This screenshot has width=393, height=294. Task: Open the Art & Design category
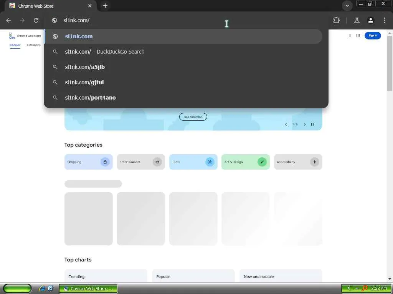pyautogui.click(x=246, y=162)
